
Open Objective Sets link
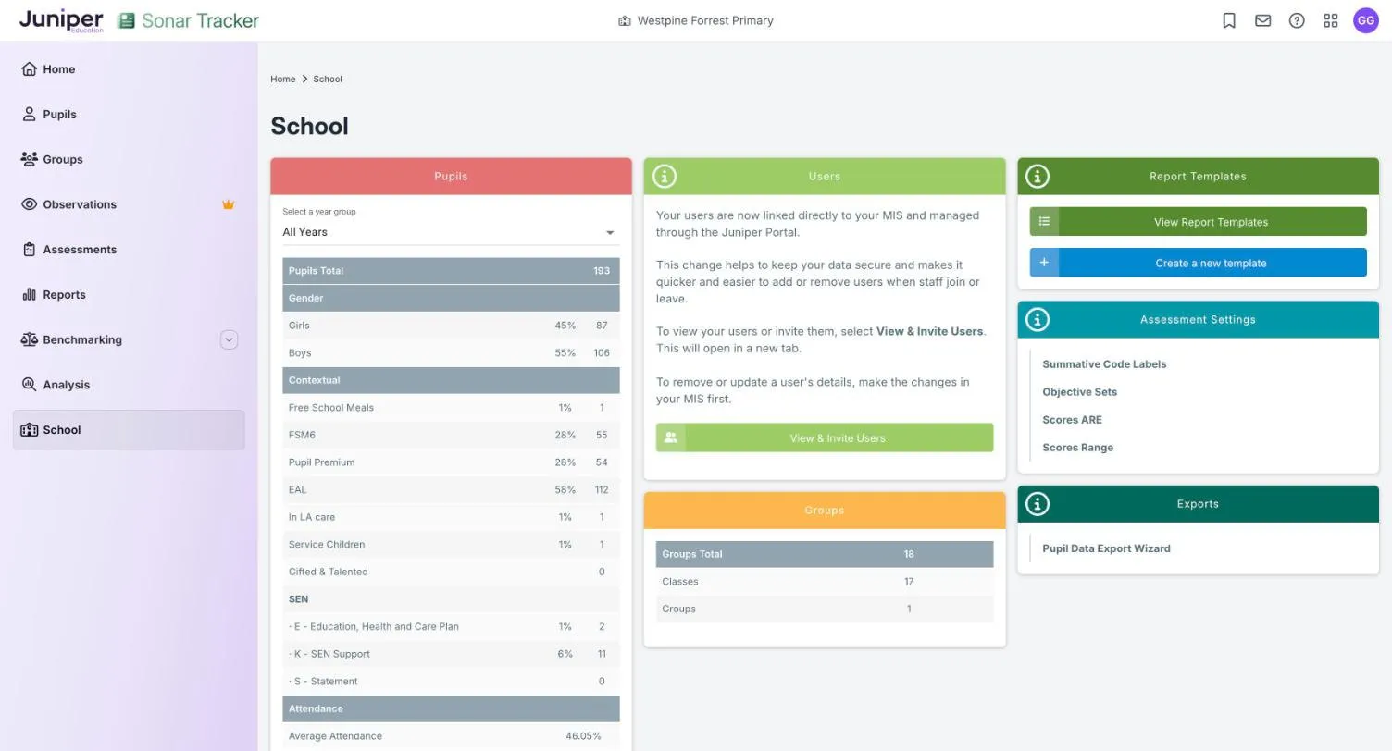[x=1079, y=392]
